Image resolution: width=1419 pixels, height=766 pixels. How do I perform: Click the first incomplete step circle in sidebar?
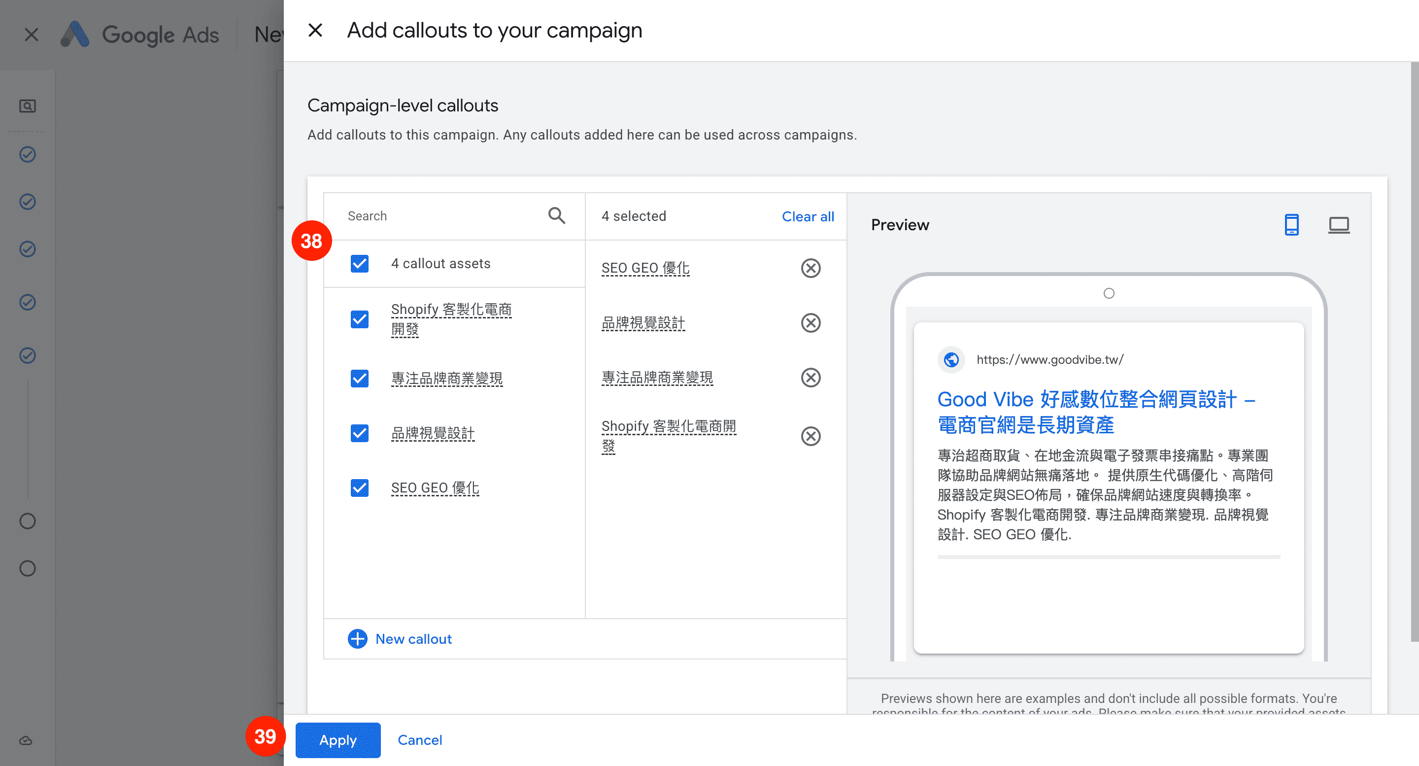pyautogui.click(x=28, y=521)
